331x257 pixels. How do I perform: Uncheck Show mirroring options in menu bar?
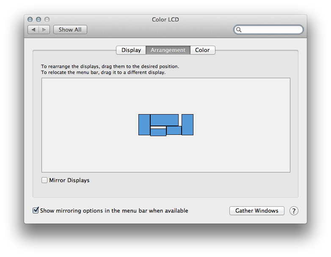[36, 210]
